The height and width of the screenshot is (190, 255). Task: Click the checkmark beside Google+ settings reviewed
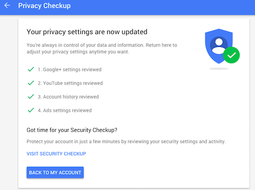tap(31, 69)
